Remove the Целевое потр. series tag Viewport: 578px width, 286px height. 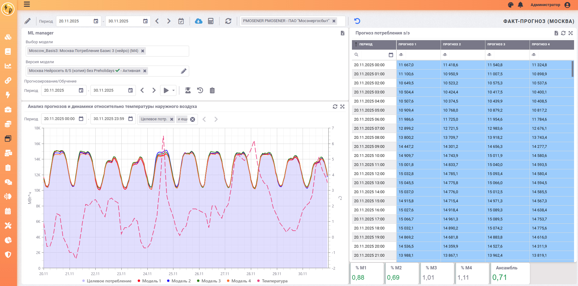coord(172,119)
